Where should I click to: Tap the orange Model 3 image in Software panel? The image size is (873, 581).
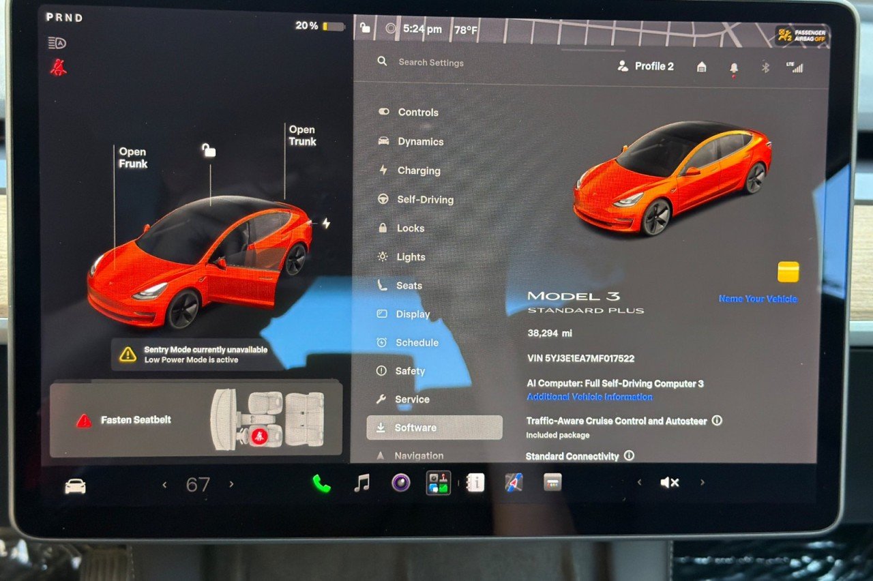[672, 179]
